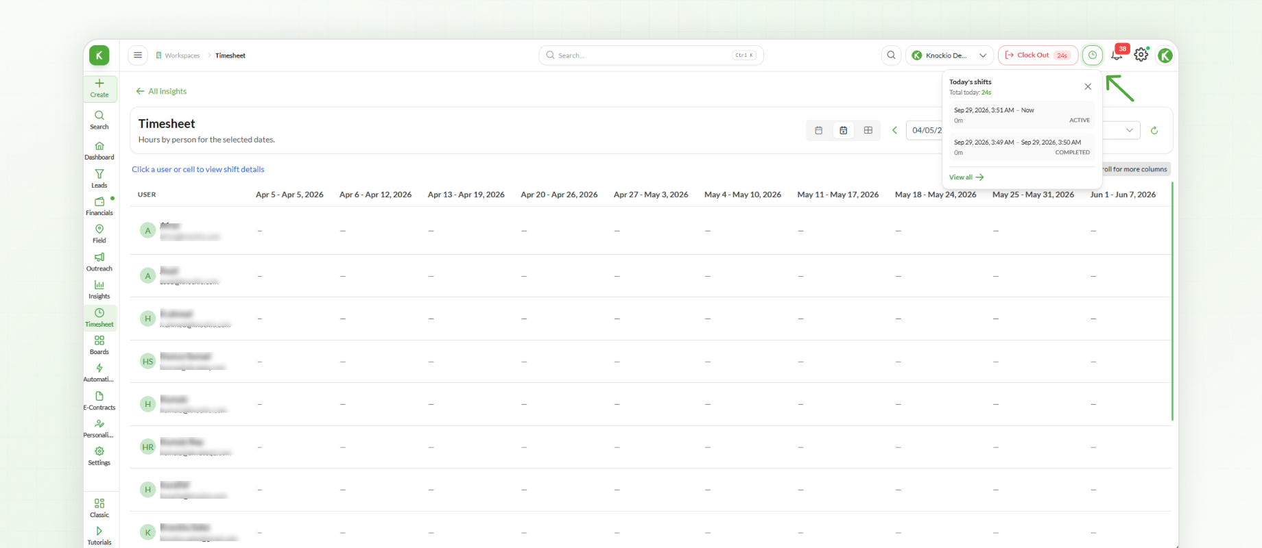Refresh the timesheet data
Screen dimensions: 1262x548
1154,130
